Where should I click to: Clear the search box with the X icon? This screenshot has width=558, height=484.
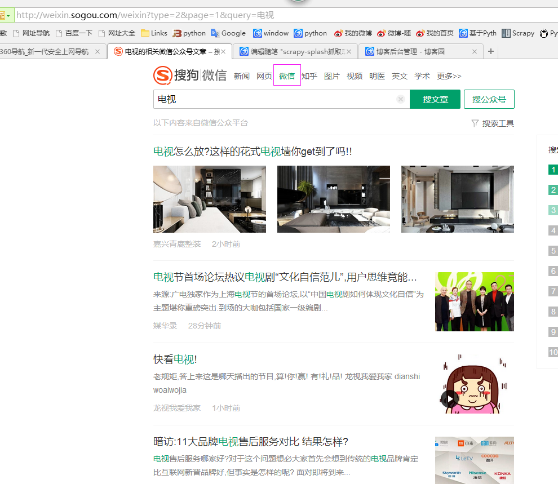point(401,99)
